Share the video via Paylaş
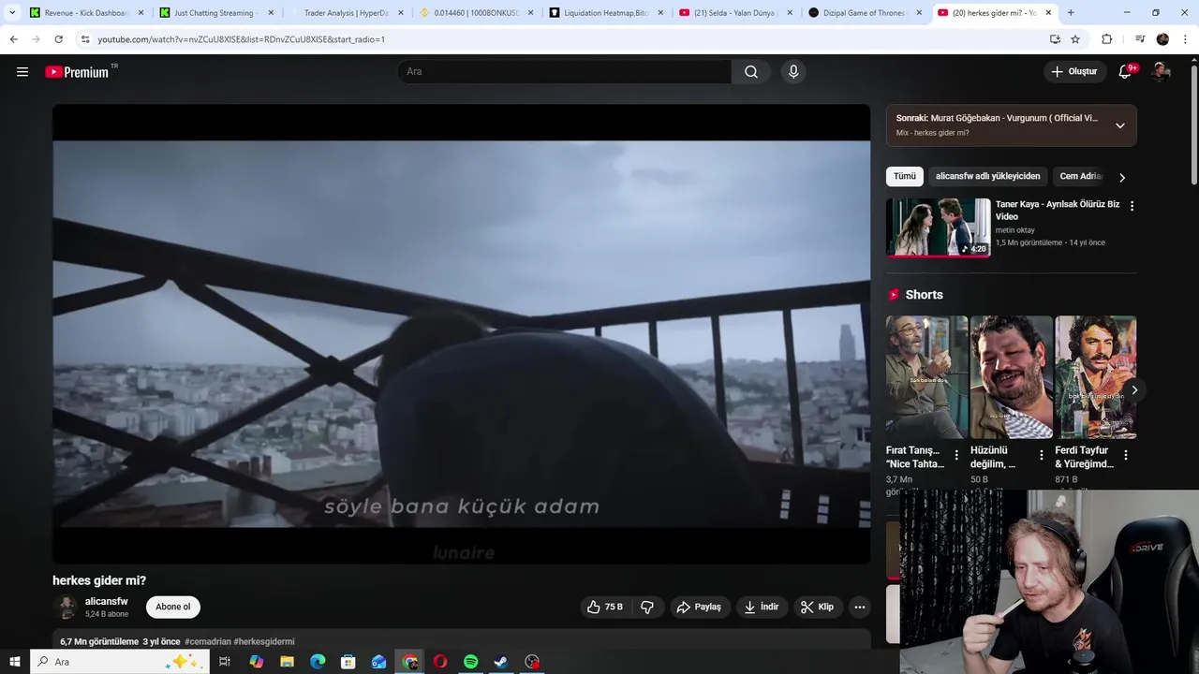This screenshot has width=1199, height=674. [x=699, y=607]
